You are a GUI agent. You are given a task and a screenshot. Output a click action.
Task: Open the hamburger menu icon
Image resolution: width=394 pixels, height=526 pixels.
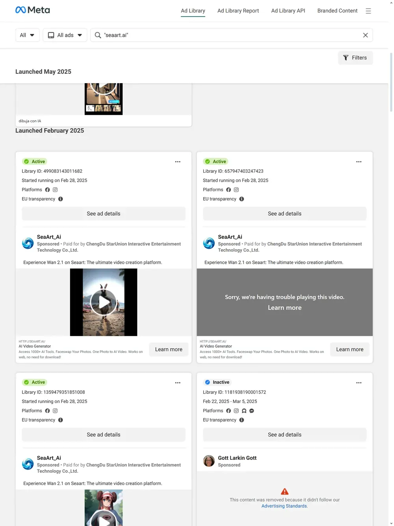pos(368,11)
